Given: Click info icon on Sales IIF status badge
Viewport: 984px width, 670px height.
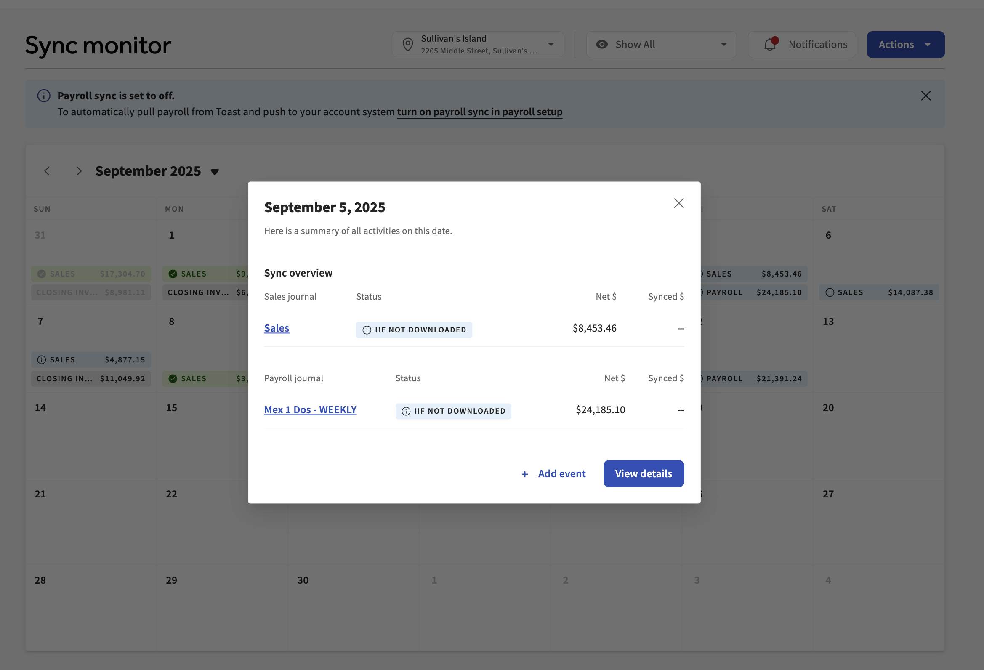Looking at the screenshot, I should tap(367, 330).
